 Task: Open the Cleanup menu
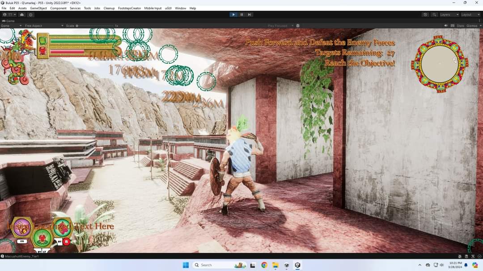(109, 8)
